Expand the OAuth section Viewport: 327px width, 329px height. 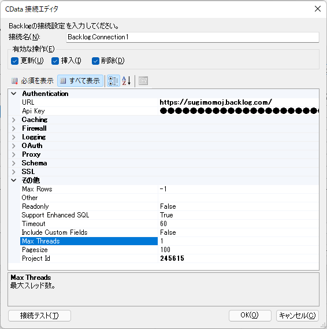click(14, 146)
